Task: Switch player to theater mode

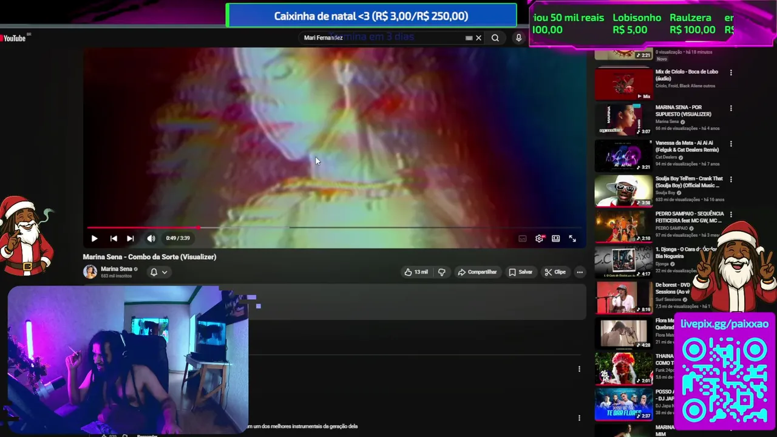Action: click(555, 239)
